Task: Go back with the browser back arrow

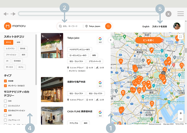Action: pos(6,14)
